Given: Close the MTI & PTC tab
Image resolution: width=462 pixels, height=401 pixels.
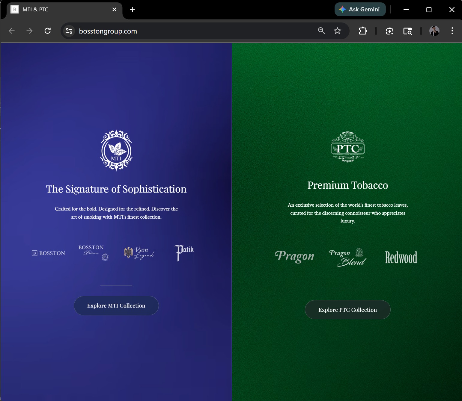Looking at the screenshot, I should click(114, 10).
